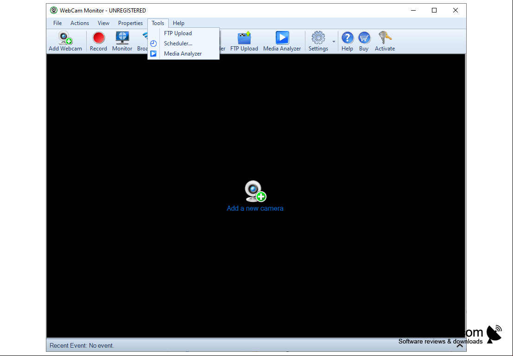Open the Help menu in the menu bar
Image resolution: width=513 pixels, height=356 pixels.
(x=178, y=23)
